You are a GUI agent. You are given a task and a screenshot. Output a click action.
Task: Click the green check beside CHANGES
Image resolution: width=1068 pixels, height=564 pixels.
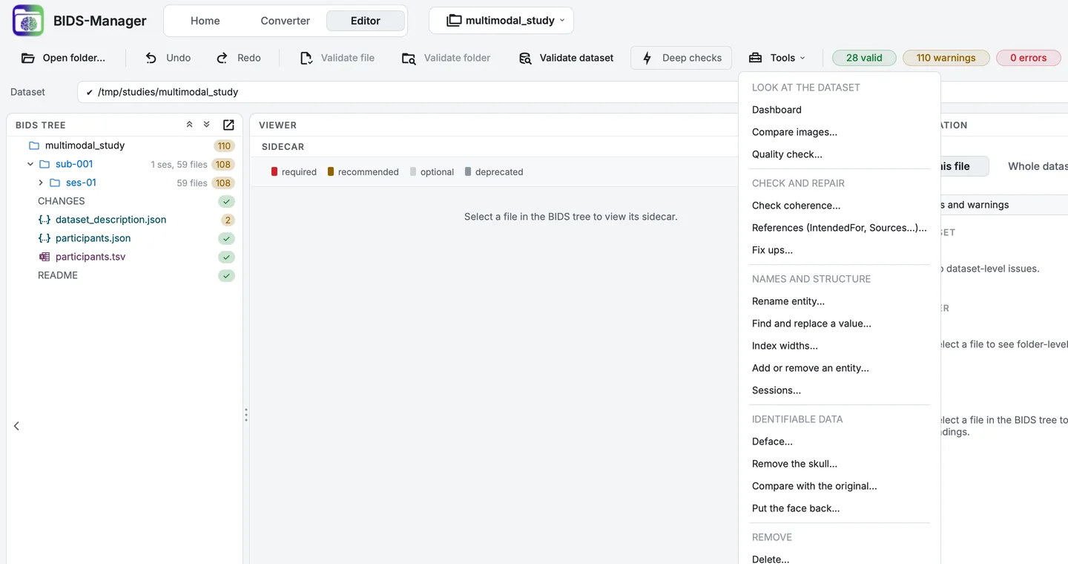tap(227, 201)
